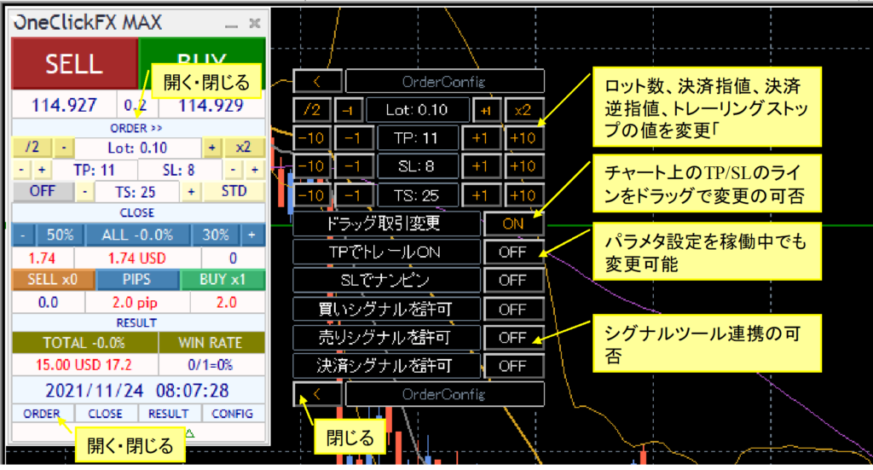
Task: Expand the ORDER >> section header
Action: coord(137,128)
